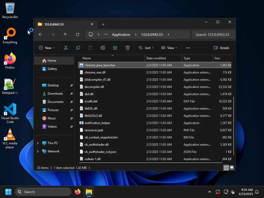264x198 pixels.
Task: Switch to the details list view icon
Action: [x=226, y=168]
